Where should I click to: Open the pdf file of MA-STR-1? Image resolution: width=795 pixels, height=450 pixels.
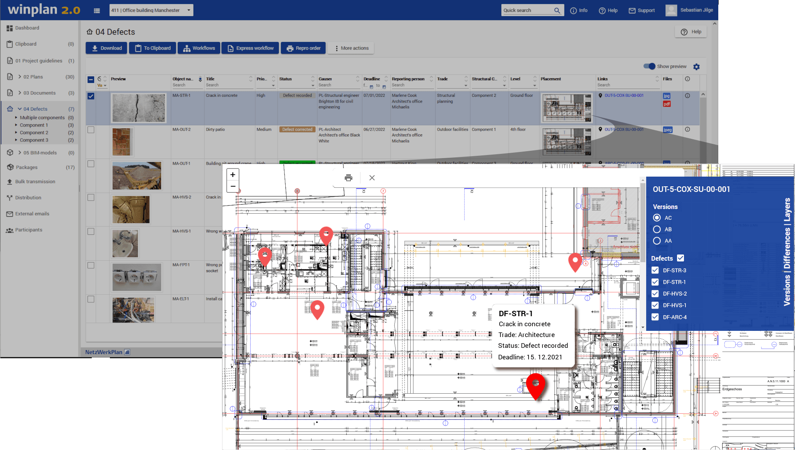(x=667, y=104)
